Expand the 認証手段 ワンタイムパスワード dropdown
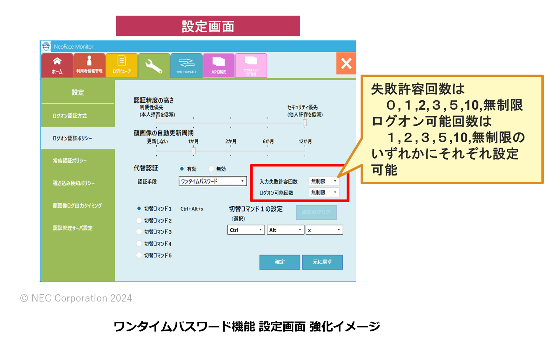 coord(212,181)
